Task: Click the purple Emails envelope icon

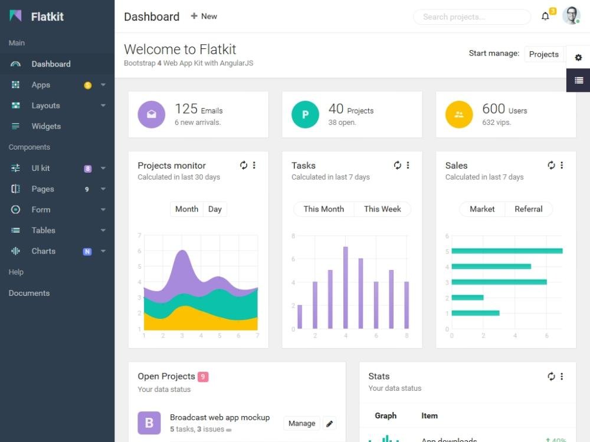Action: pos(152,114)
